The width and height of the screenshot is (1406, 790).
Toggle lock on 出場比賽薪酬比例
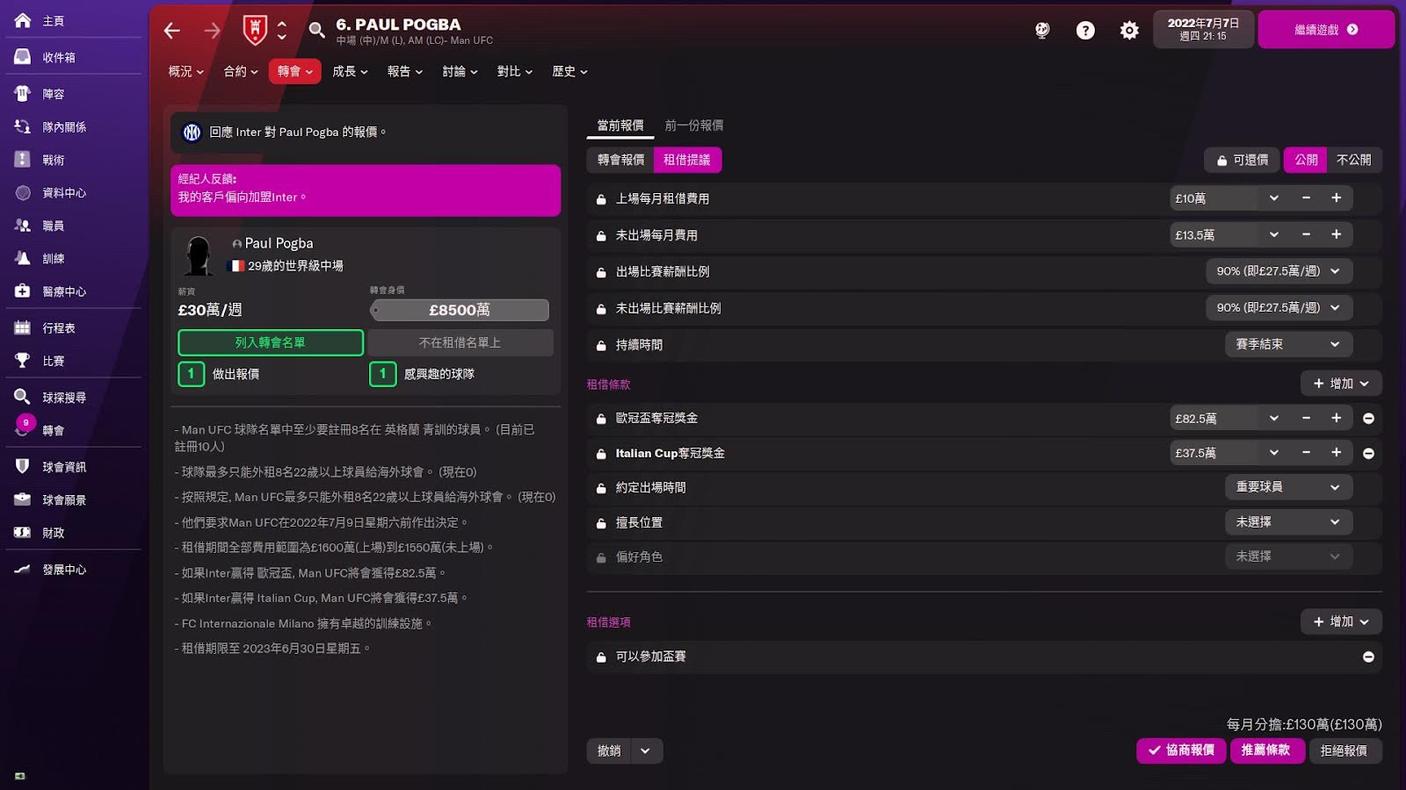coord(601,272)
